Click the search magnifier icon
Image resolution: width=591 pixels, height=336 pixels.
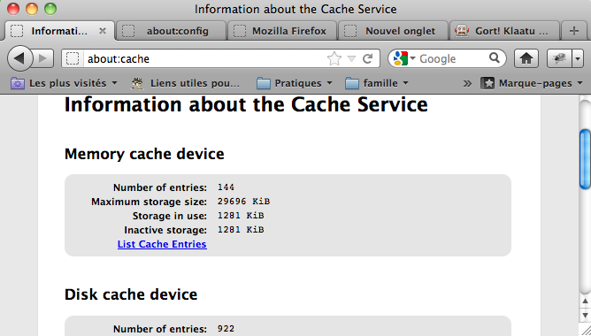coord(495,58)
